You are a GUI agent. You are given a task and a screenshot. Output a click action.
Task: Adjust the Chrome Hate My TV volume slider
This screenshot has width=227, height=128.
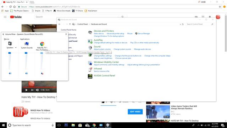click(42, 53)
